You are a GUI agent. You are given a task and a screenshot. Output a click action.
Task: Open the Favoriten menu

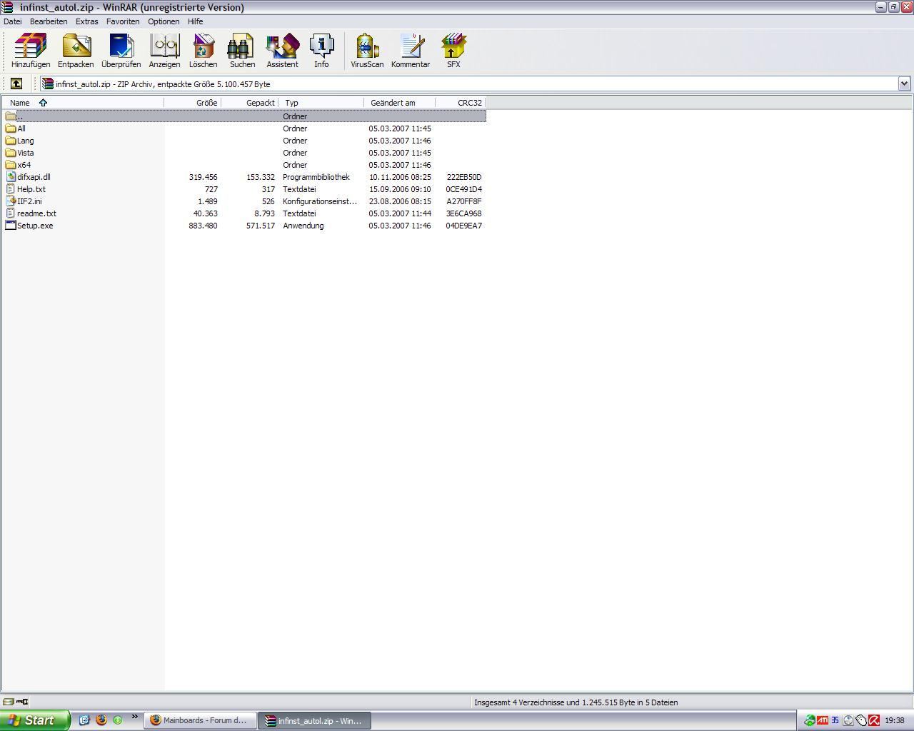point(123,21)
